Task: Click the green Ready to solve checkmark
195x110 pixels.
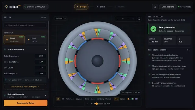Action: pyautogui.click(x=153, y=29)
